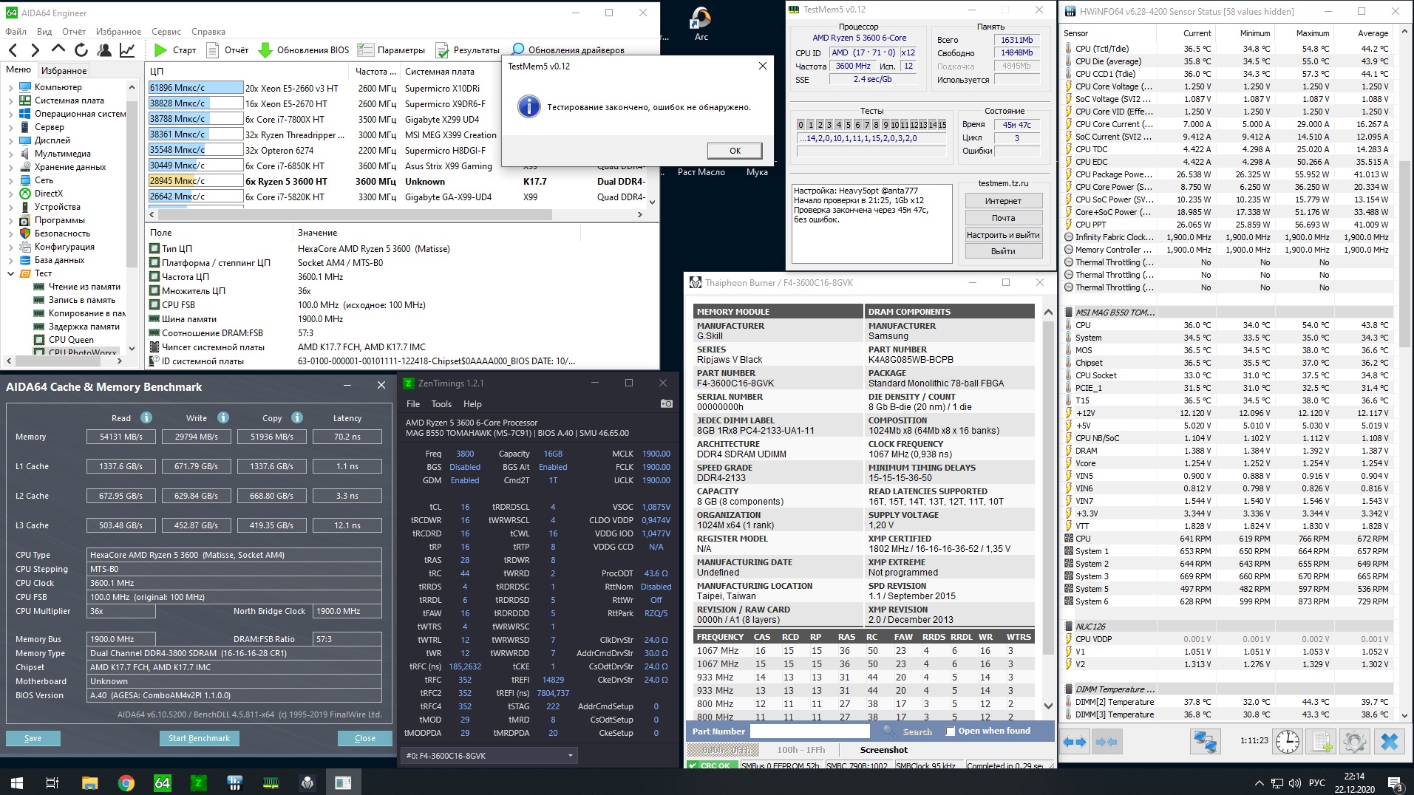This screenshot has height=795, width=1414.
Task: Reset HWiNFO timer with clock icon
Action: pyautogui.click(x=1287, y=741)
